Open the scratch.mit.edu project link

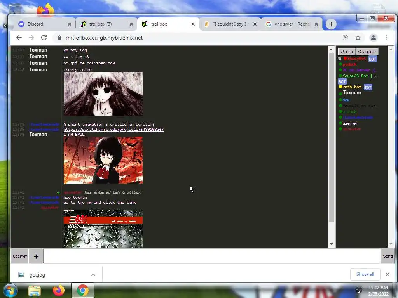(x=113, y=130)
